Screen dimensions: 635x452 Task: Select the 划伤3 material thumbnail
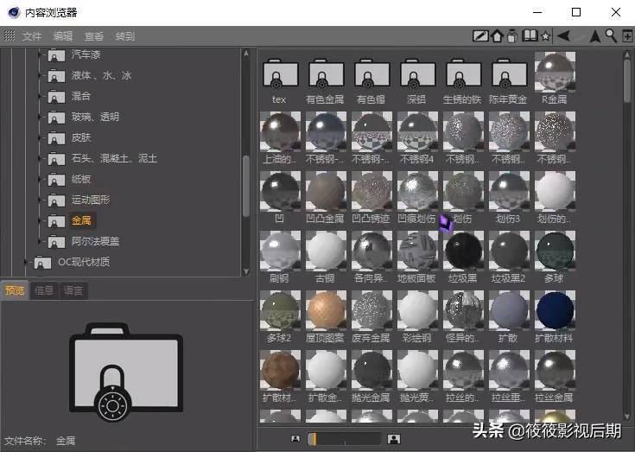click(509, 191)
